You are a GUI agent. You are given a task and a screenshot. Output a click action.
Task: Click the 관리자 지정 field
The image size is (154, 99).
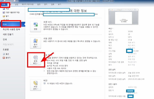[132, 87]
